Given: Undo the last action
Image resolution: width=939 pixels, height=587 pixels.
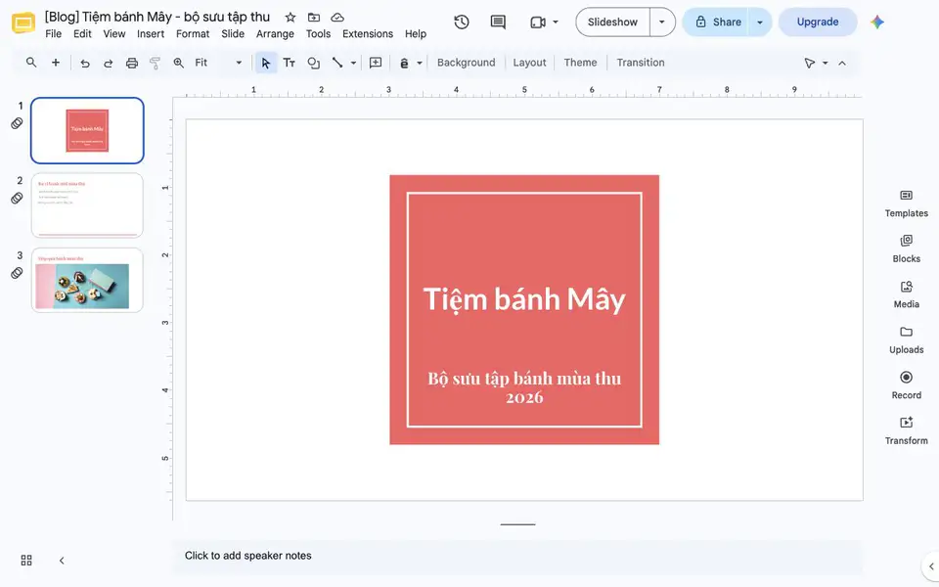Looking at the screenshot, I should pyautogui.click(x=84, y=63).
